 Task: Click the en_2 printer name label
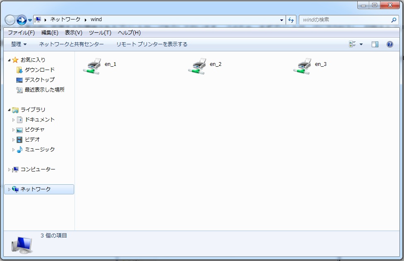click(215, 64)
